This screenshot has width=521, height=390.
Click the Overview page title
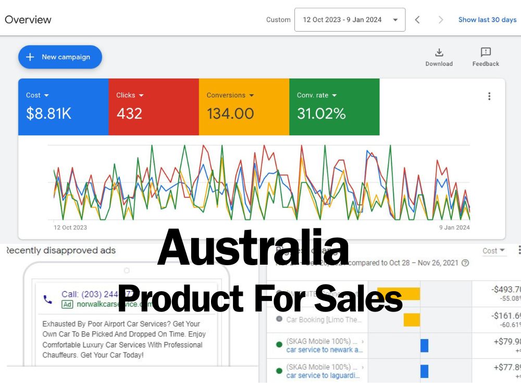pos(28,20)
